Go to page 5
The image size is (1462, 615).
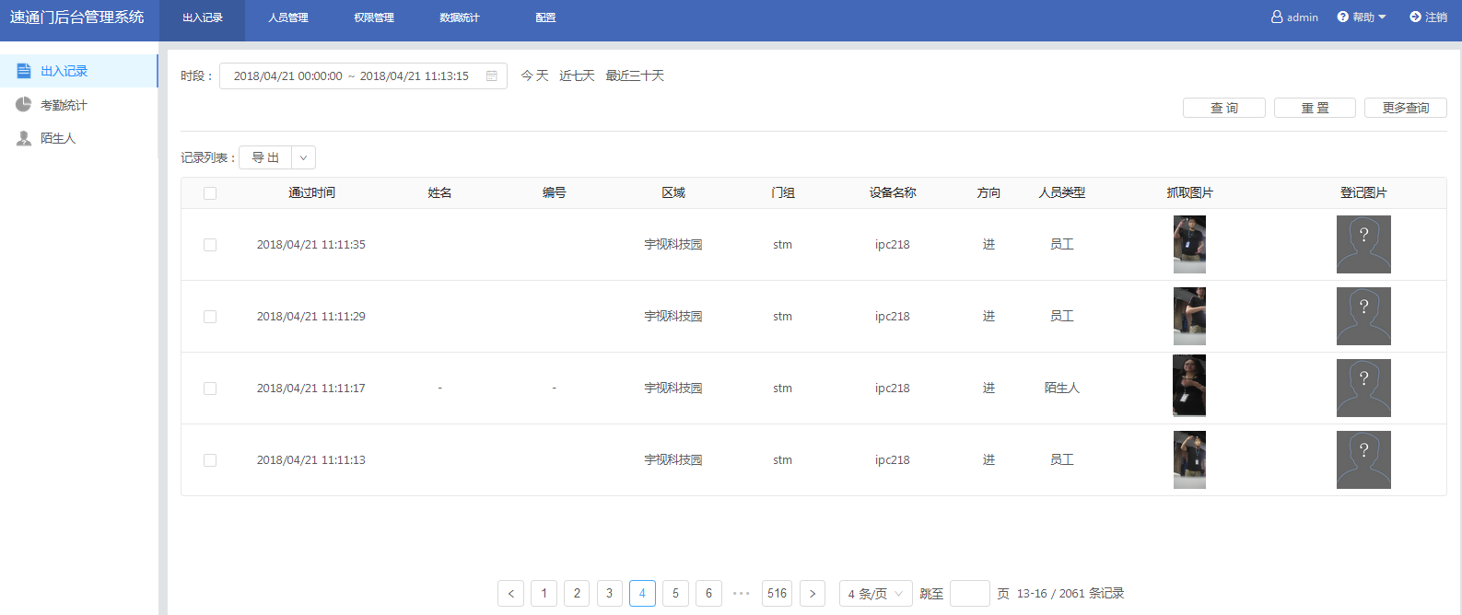click(675, 594)
